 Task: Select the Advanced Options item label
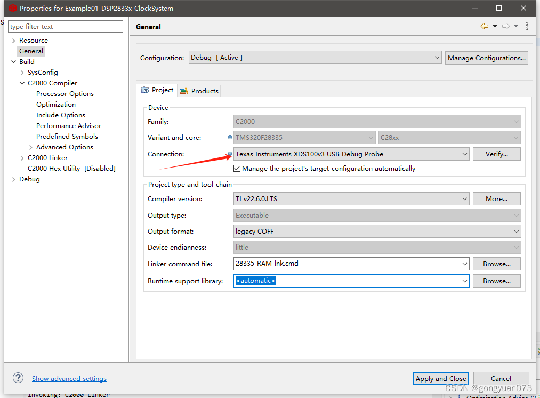65,147
